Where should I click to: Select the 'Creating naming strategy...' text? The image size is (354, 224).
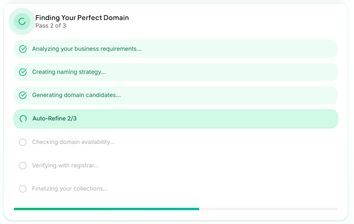click(69, 72)
